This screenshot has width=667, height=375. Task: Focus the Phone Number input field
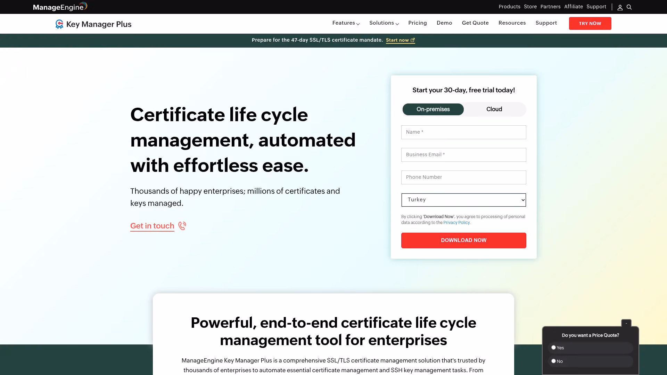click(463, 177)
